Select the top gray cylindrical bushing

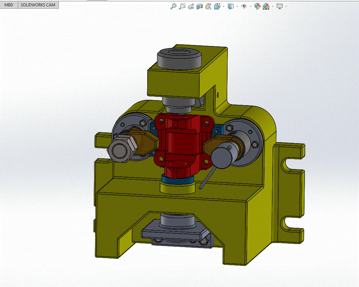[x=179, y=58]
